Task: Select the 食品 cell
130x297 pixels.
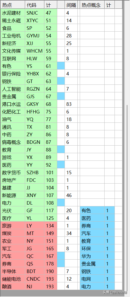Action: pyautogui.click(x=13, y=28)
